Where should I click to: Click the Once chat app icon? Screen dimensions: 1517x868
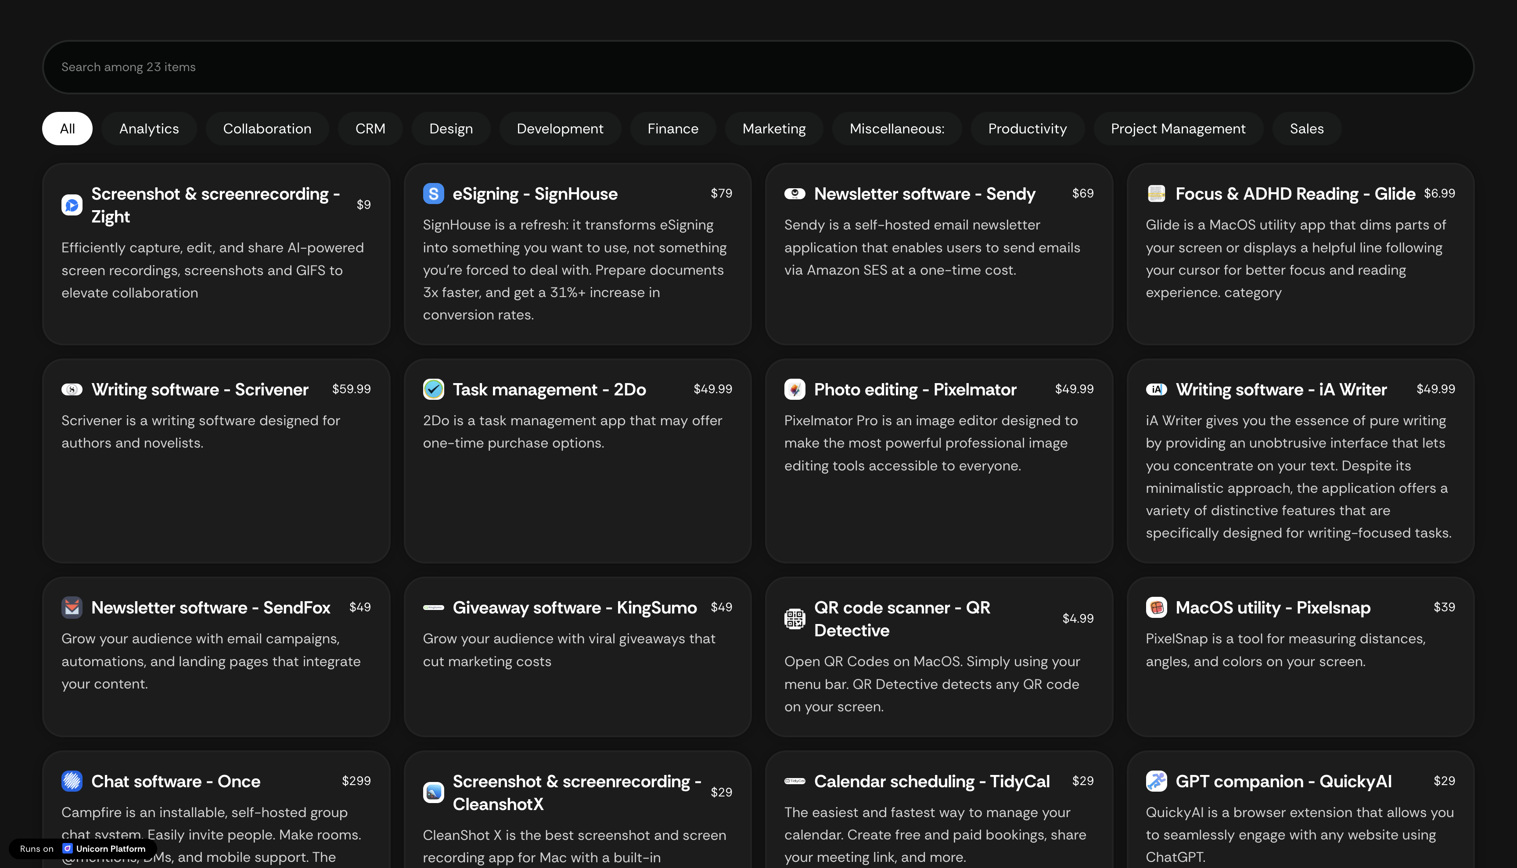(x=72, y=781)
